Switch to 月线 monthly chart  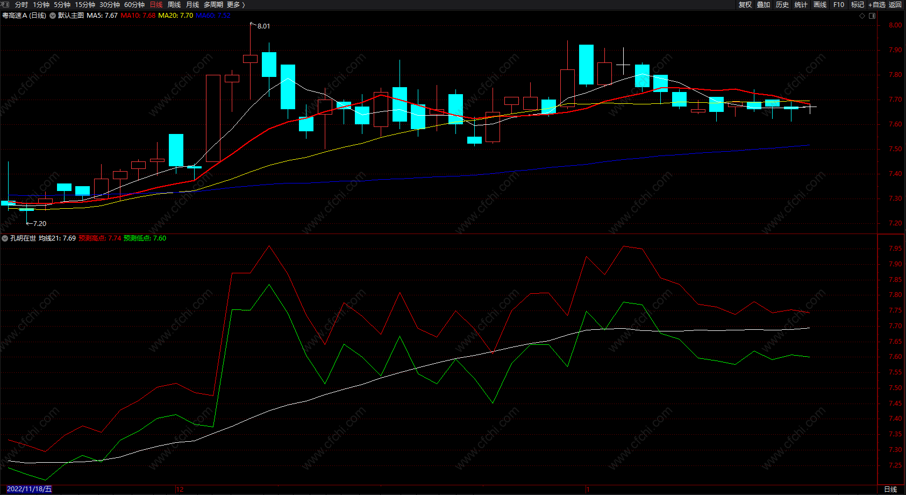tap(192, 5)
